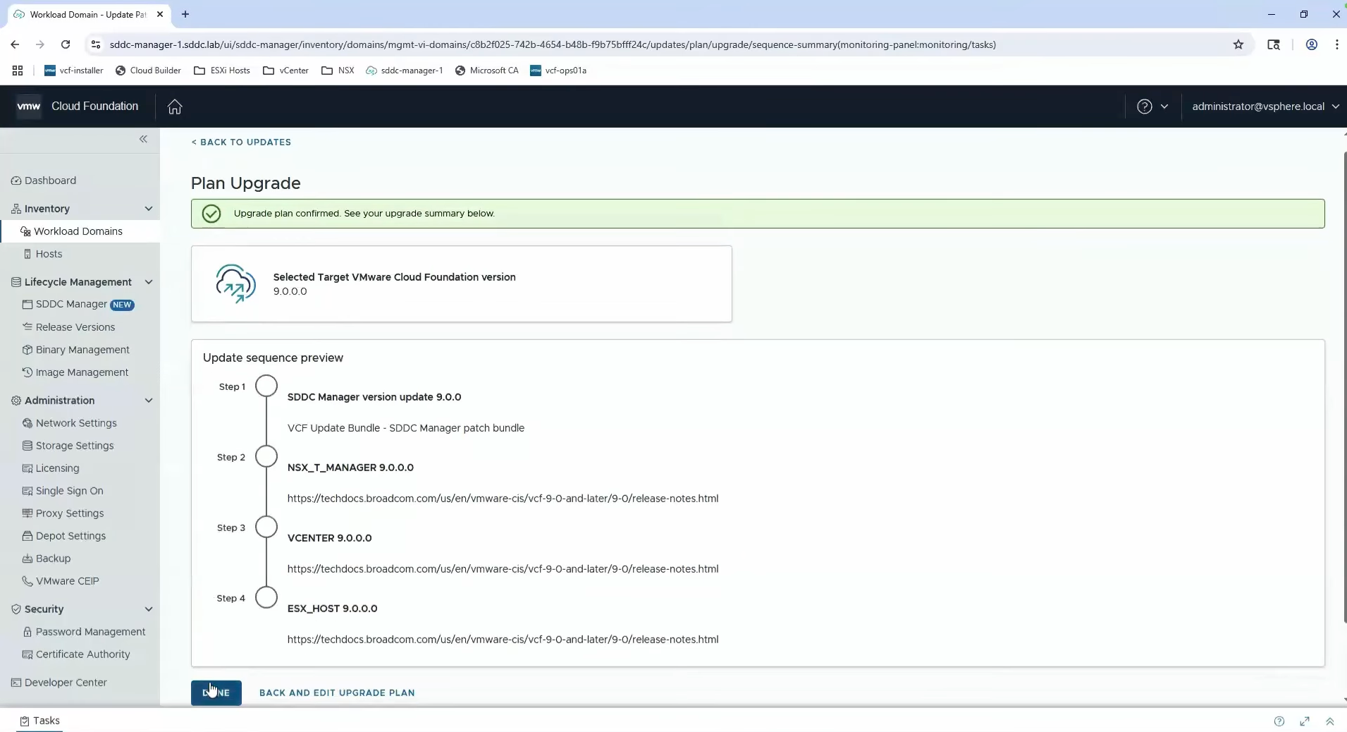Collapse the Security section

(148, 609)
